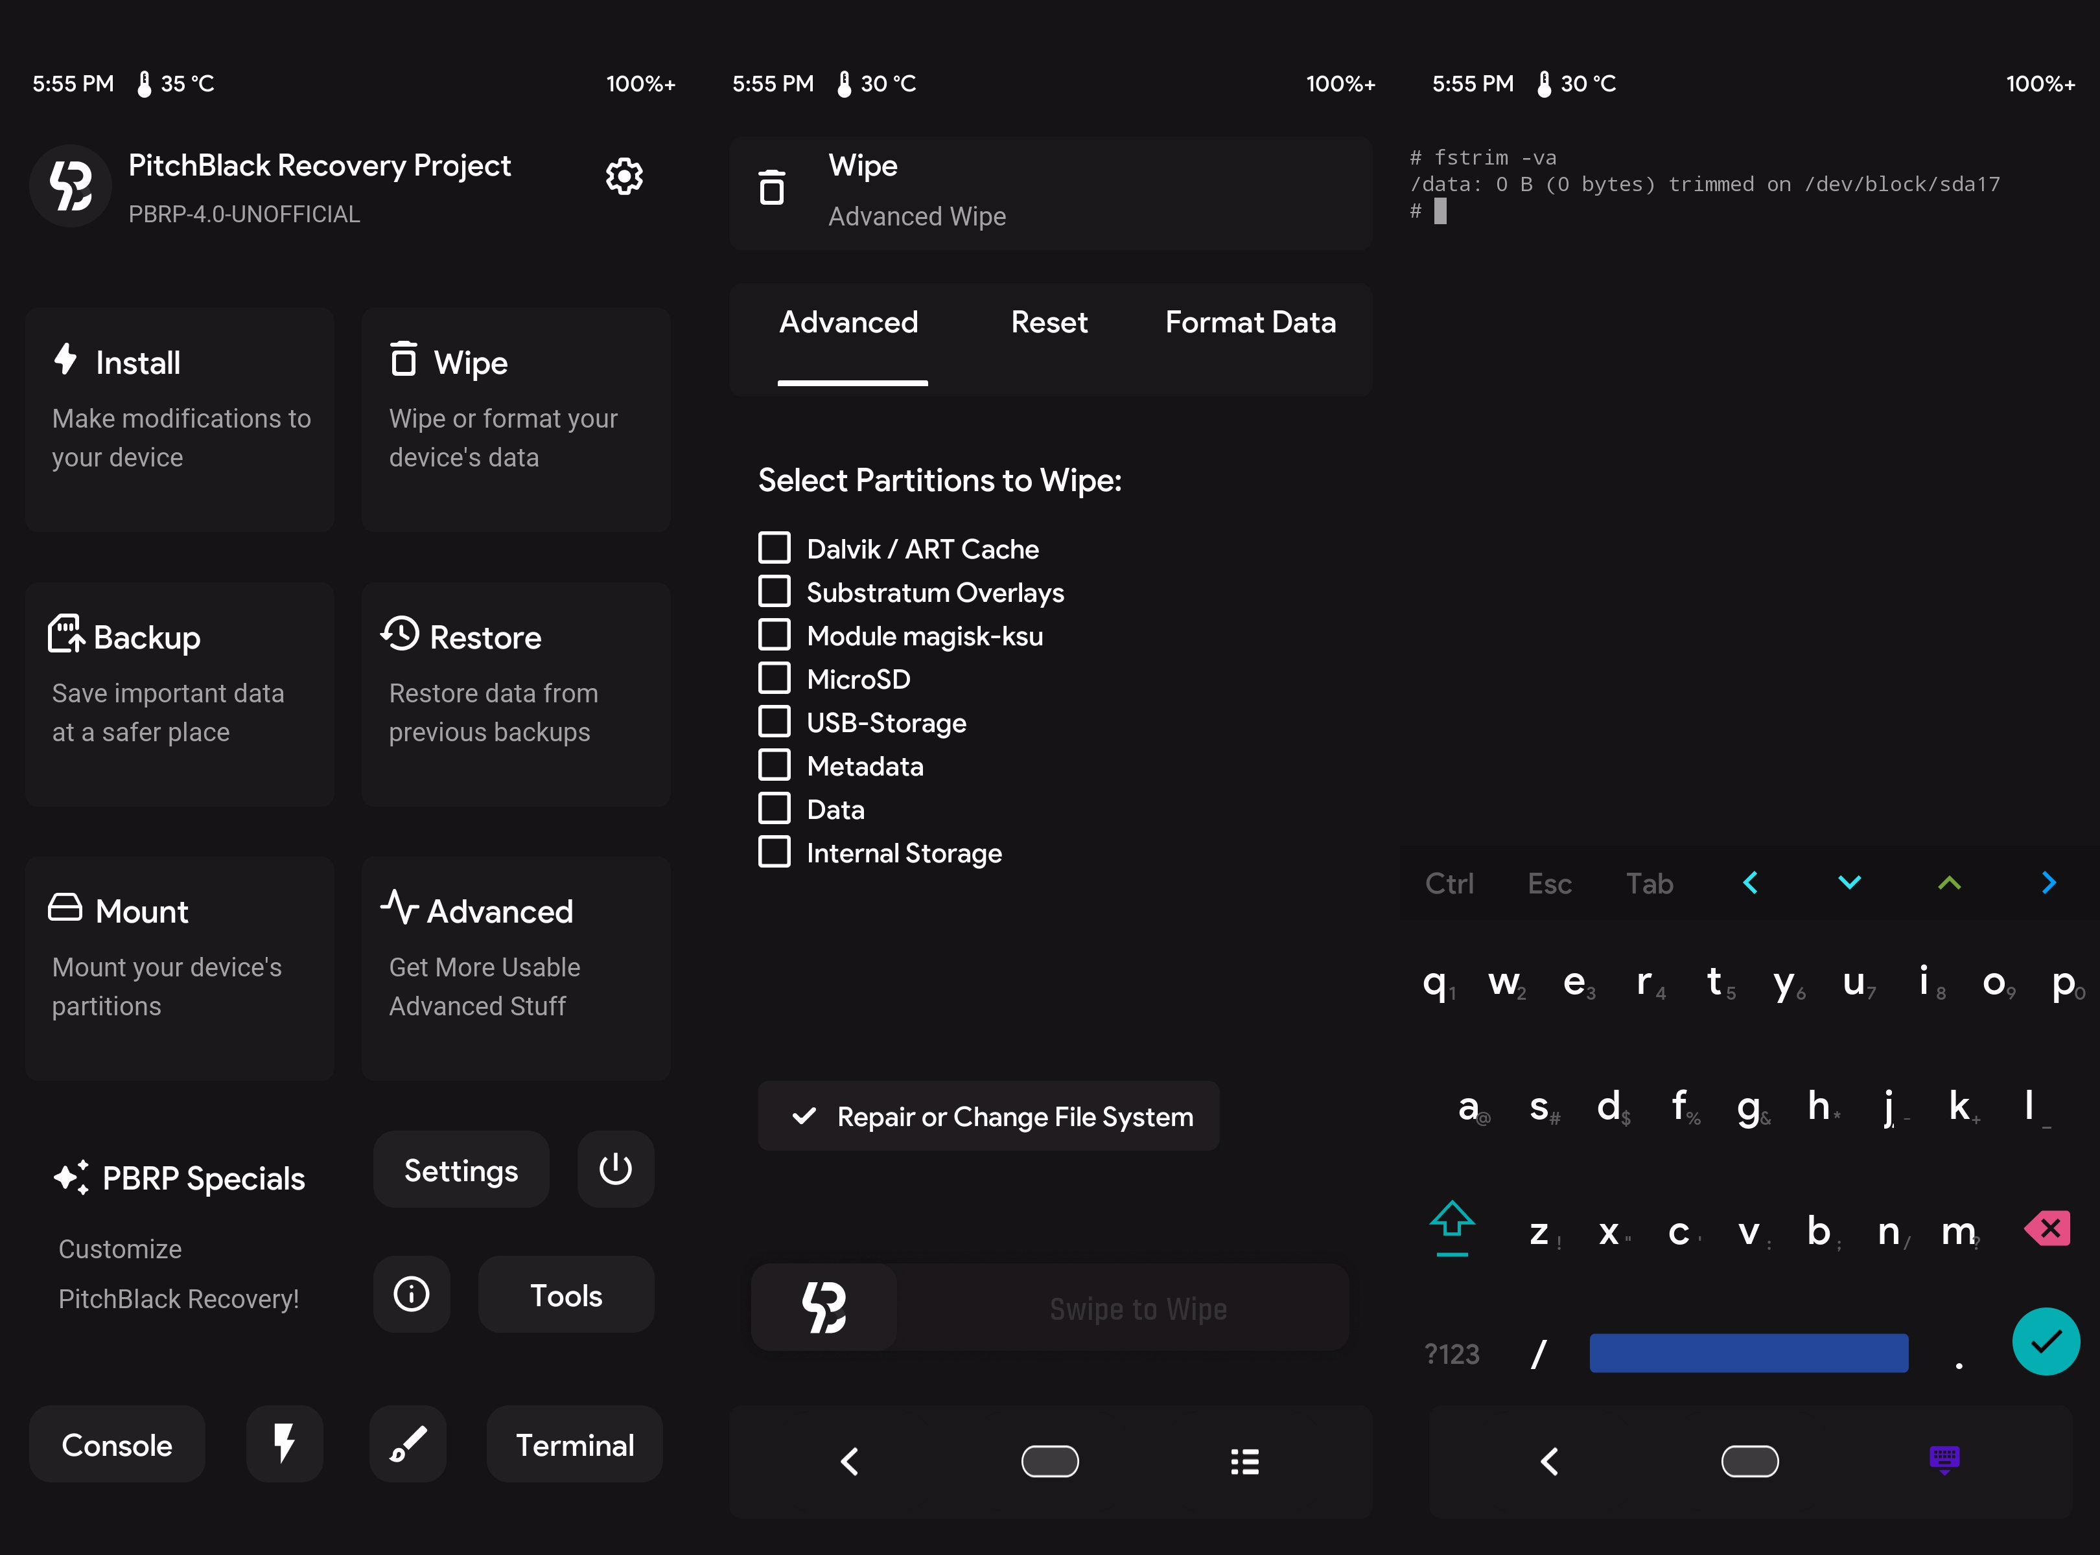This screenshot has height=1555, width=2100.
Task: Show the info about icon
Action: pos(412,1295)
